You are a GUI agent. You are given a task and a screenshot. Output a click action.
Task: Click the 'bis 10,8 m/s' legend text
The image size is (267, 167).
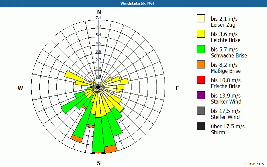point(226,80)
